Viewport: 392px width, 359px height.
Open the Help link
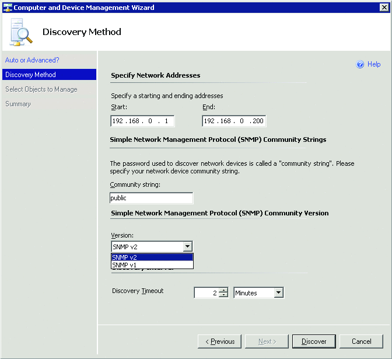point(374,65)
